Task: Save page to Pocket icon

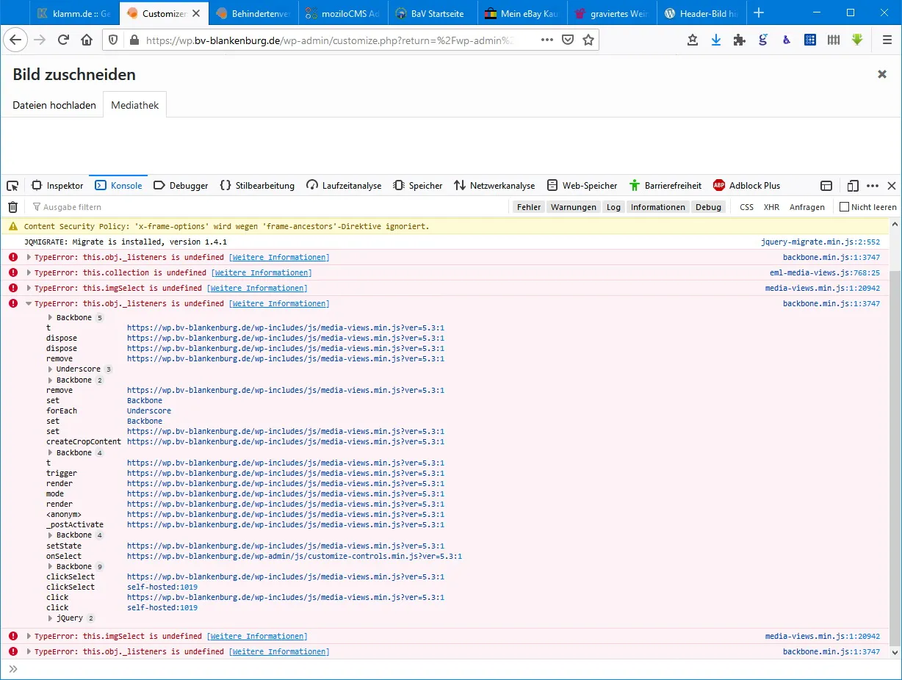Action: 568,40
